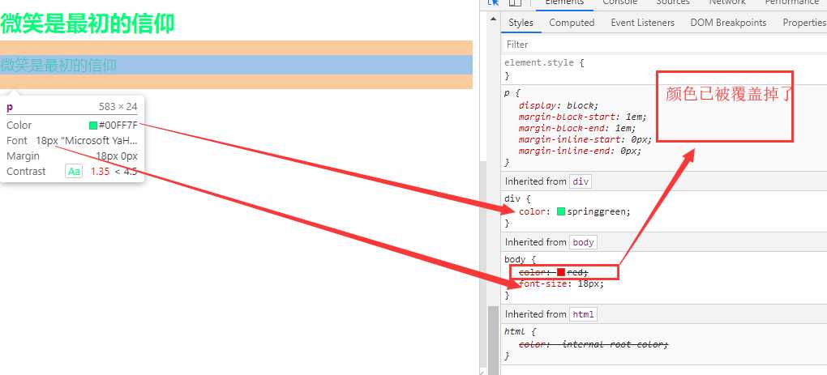The height and width of the screenshot is (375, 827).
Task: Switch to the Styles tab
Action: pos(521,23)
